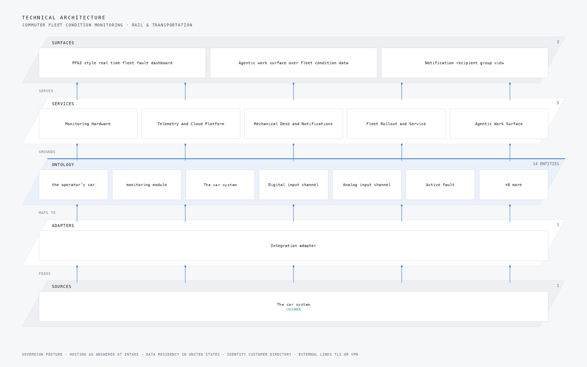The image size is (587, 367).
Task: Click the Commuter Fleet Condition Monitoring subtitle
Action: click(x=107, y=25)
